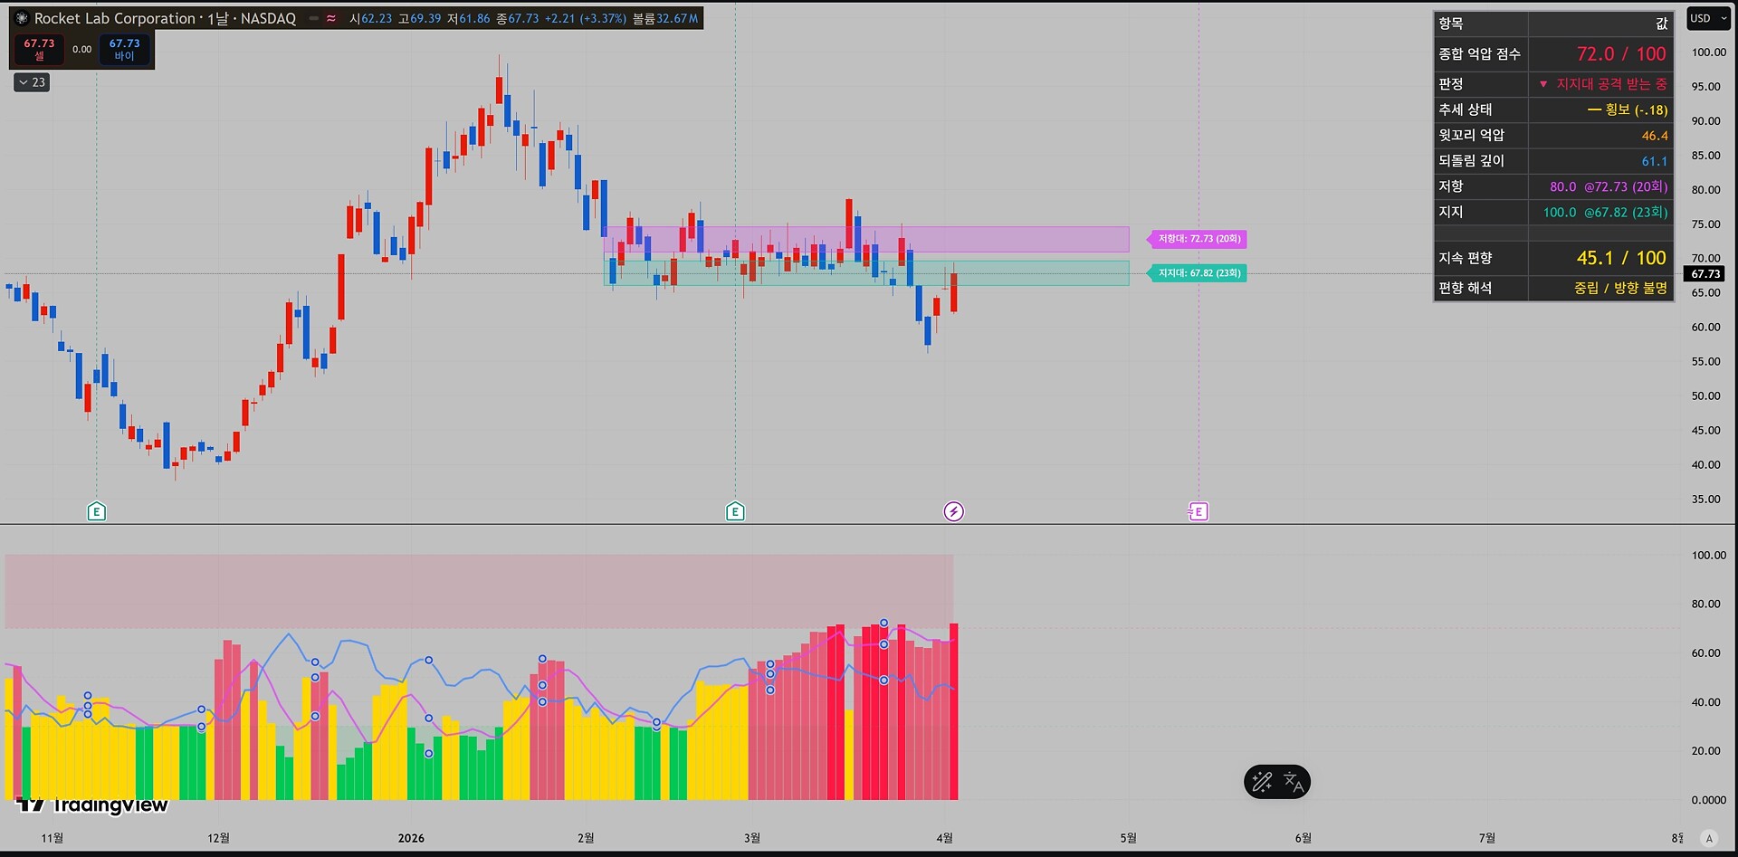Click the '항목' table header
Screen dimensions: 1738x857
tap(1451, 24)
